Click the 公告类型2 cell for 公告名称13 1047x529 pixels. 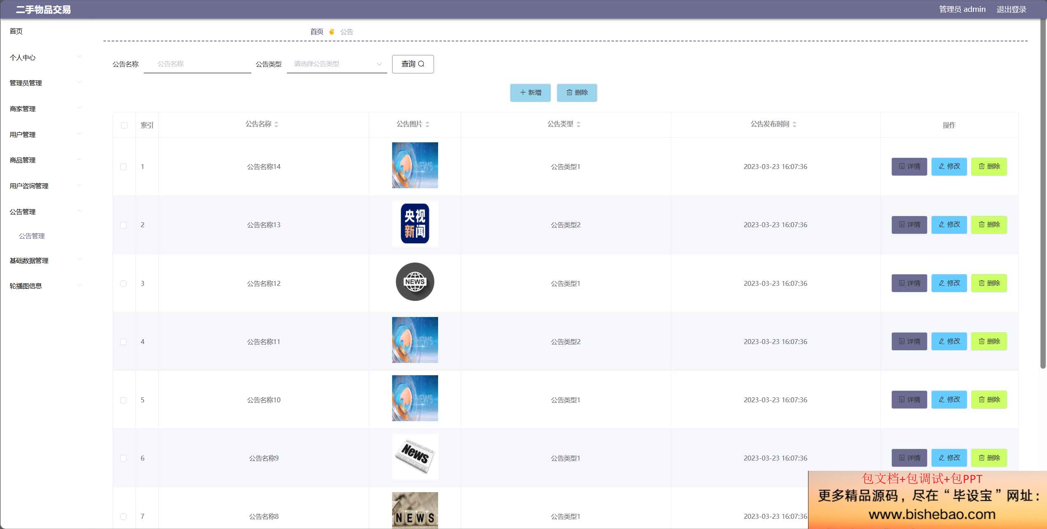point(565,225)
